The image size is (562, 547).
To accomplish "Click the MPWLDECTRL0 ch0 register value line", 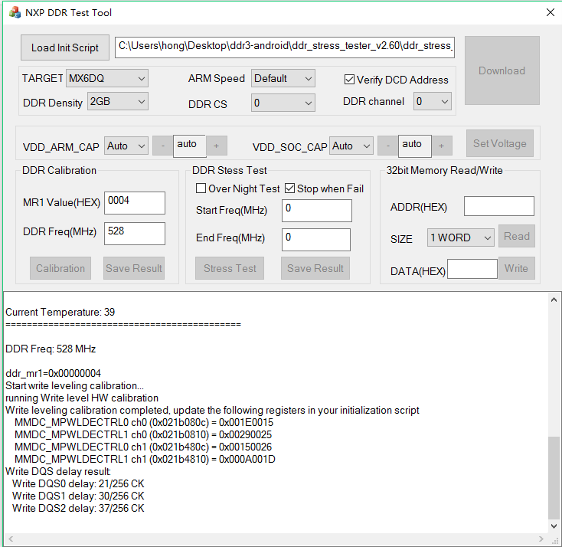I will click(144, 422).
